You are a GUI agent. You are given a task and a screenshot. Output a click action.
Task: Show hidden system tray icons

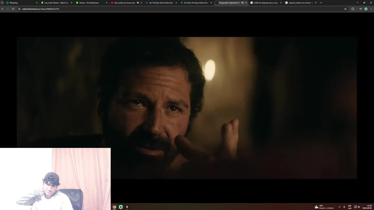(339, 207)
